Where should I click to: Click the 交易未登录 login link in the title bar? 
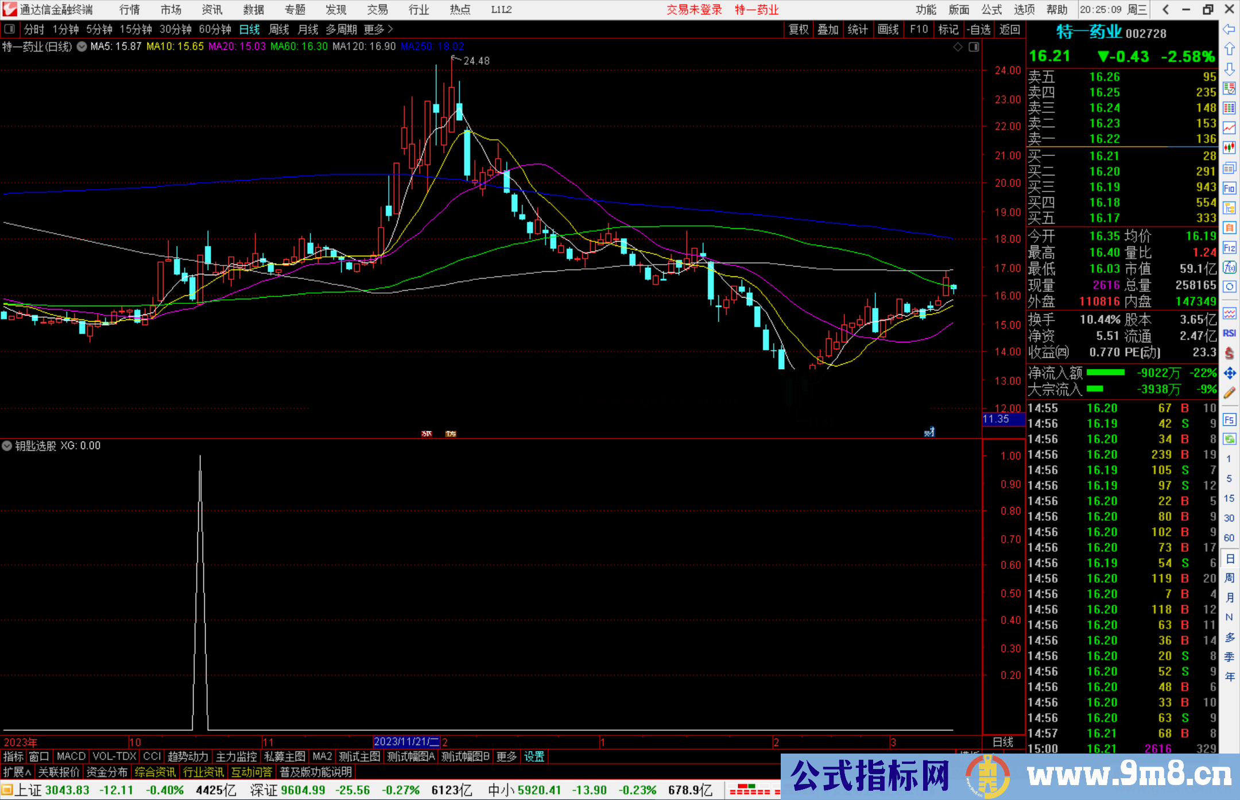tap(694, 9)
